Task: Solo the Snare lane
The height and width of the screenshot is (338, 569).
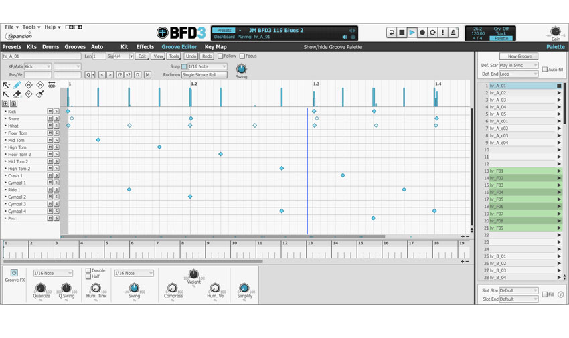Action: [x=56, y=118]
